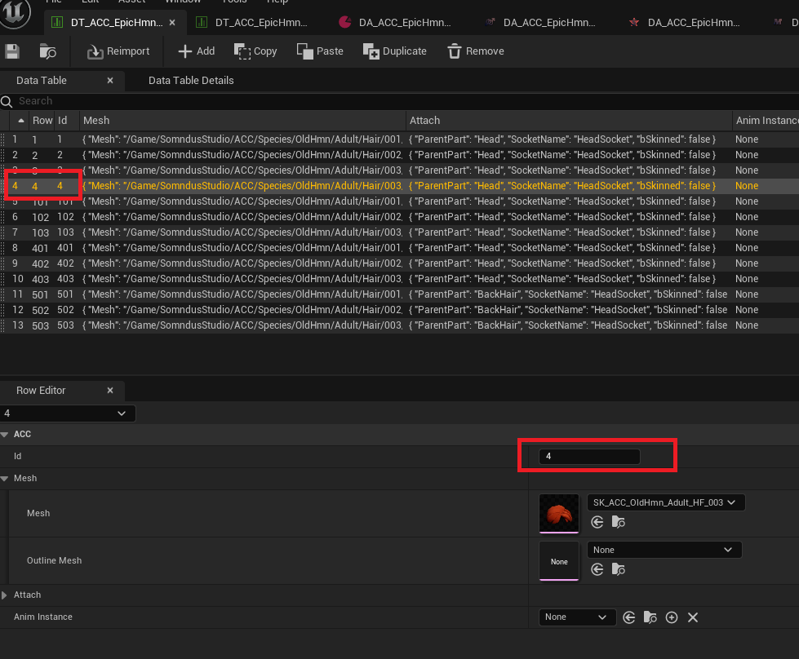The width and height of the screenshot is (799, 659).
Task: Reimport the data table
Action: pyautogui.click(x=117, y=51)
